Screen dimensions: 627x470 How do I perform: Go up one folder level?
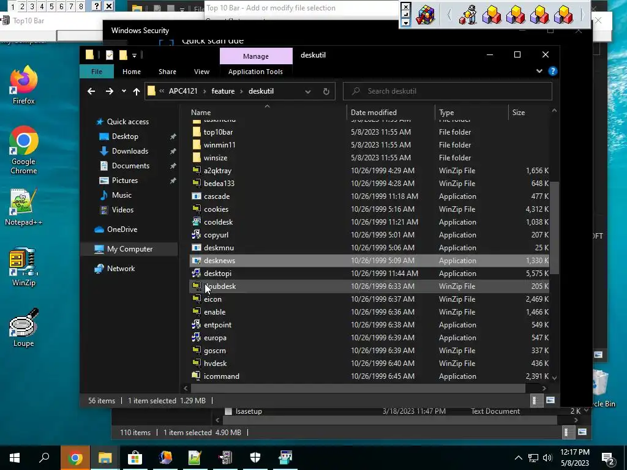[x=137, y=92]
